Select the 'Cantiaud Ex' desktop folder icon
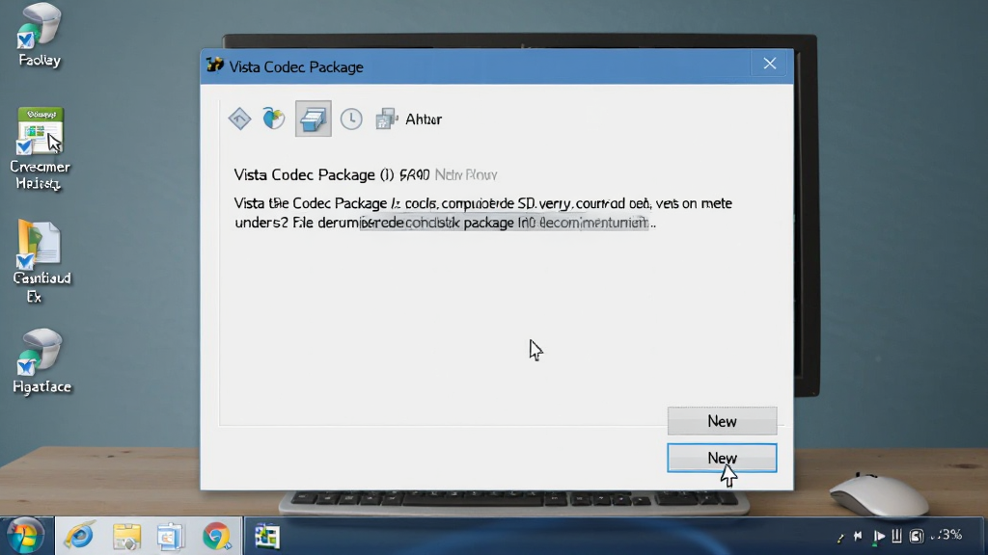This screenshot has height=555, width=988. 41,261
